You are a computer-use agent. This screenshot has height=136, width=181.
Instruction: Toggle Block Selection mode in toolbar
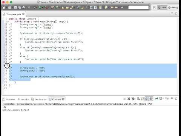[x=91, y=8]
